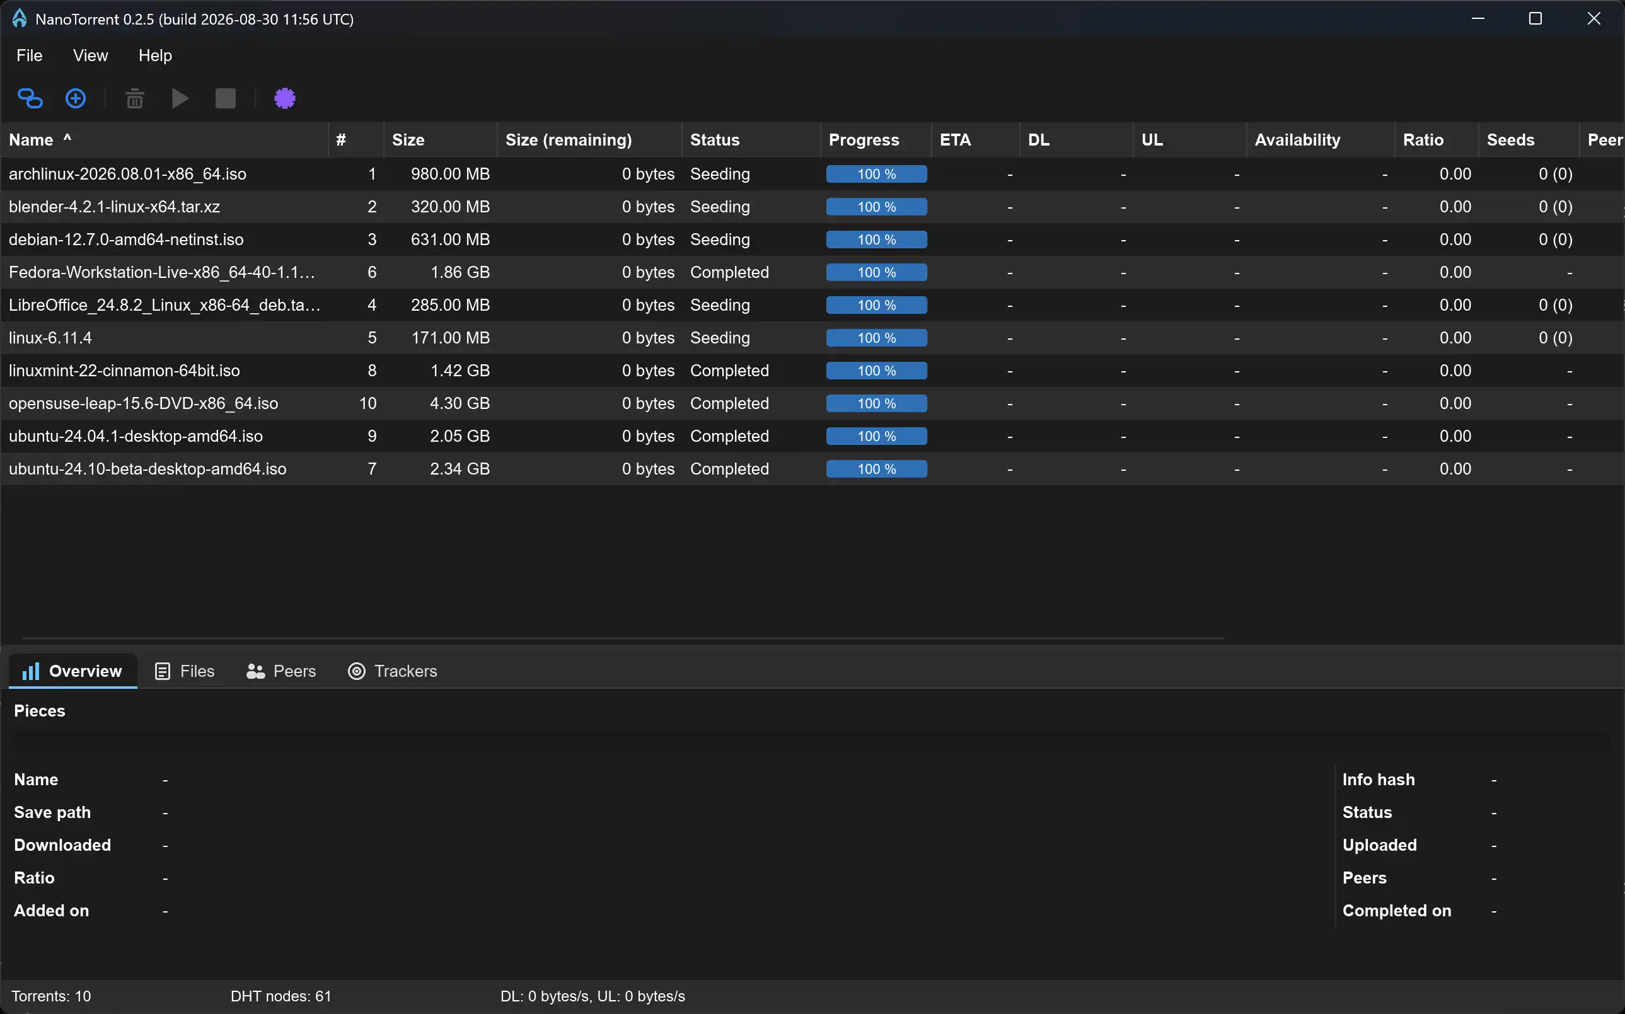Maximize the NanoTorrent window

point(1535,19)
